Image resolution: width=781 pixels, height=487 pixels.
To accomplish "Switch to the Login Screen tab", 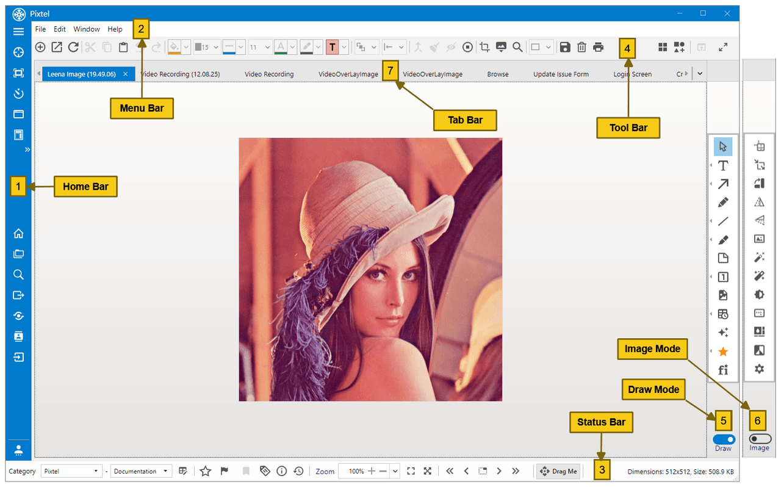I will coord(633,74).
